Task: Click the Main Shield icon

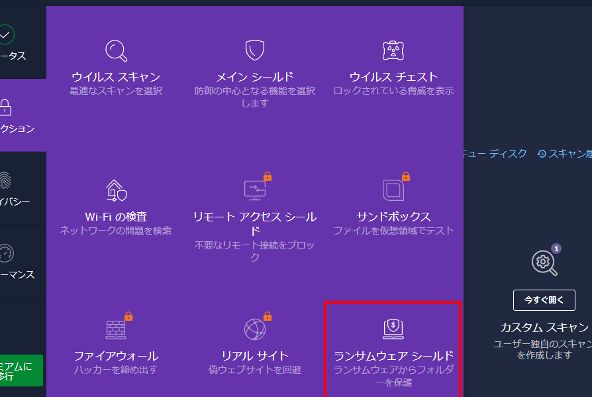Action: [255, 50]
